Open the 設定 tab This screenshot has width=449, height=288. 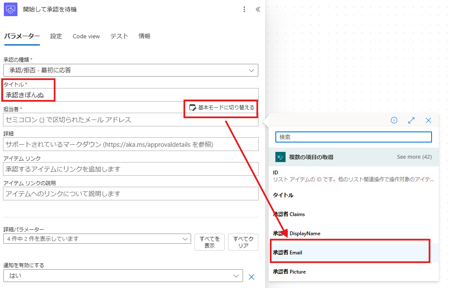point(56,36)
